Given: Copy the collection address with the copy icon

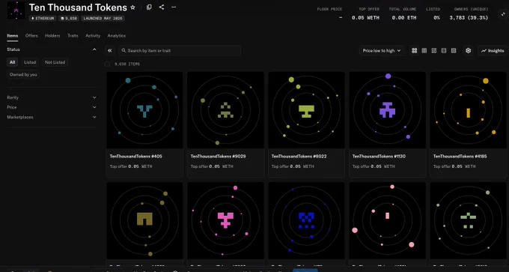Looking at the screenshot, I should 149,7.
